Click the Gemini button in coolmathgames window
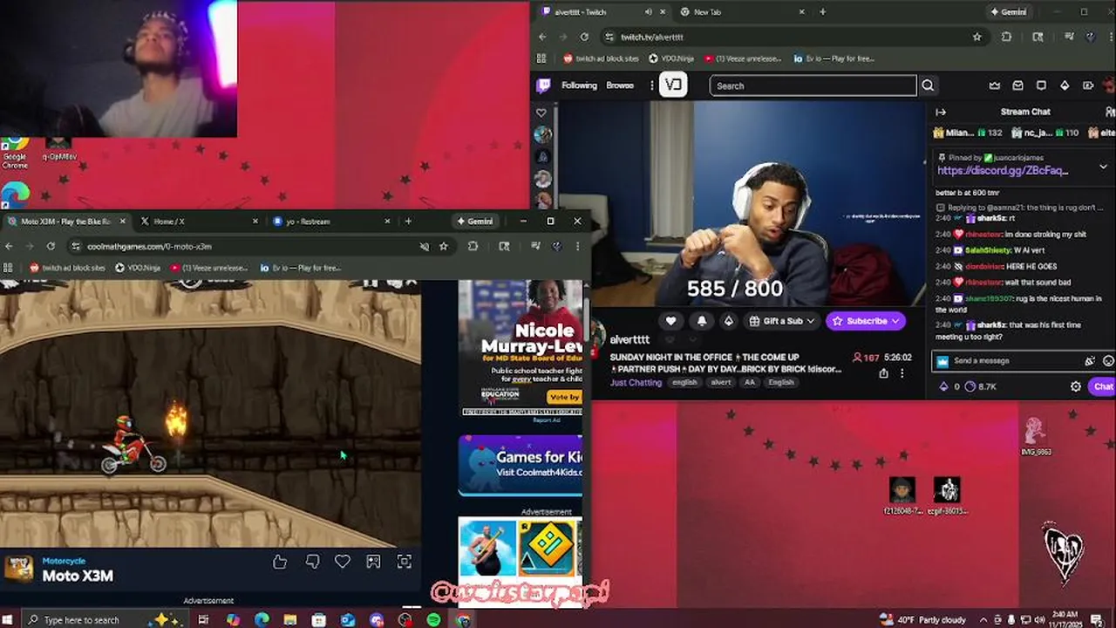The width and height of the screenshot is (1116, 628). 474,222
